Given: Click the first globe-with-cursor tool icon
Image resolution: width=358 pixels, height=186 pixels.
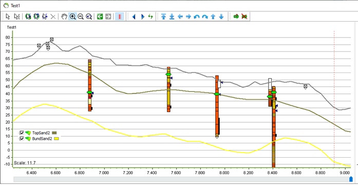Looking at the screenshot, I should pos(28,16).
